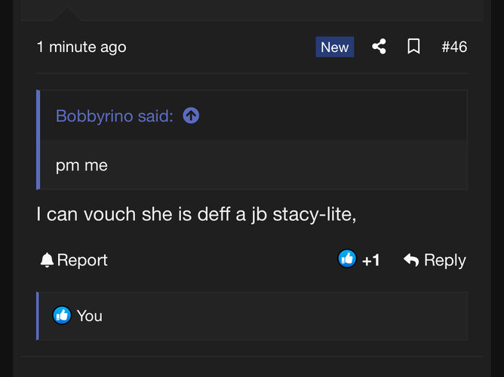Open the "Bobbyrino said:" quote author link

click(115, 116)
